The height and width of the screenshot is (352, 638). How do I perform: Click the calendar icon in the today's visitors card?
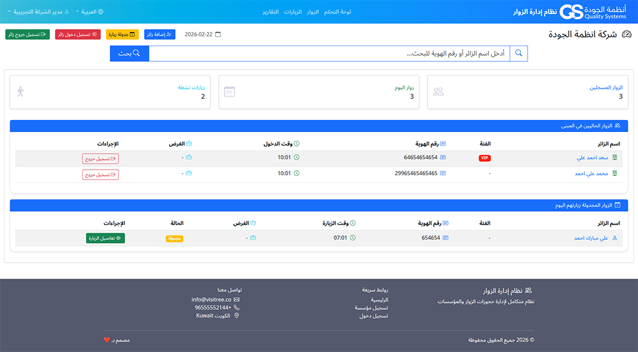[230, 92]
